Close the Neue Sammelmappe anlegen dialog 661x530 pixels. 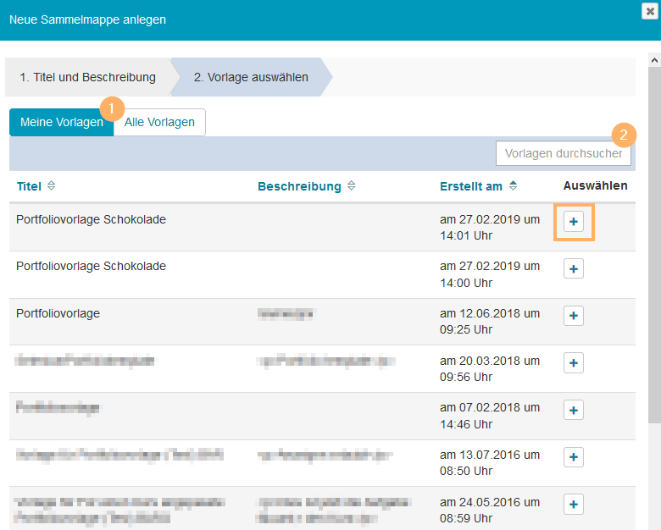coord(649,11)
